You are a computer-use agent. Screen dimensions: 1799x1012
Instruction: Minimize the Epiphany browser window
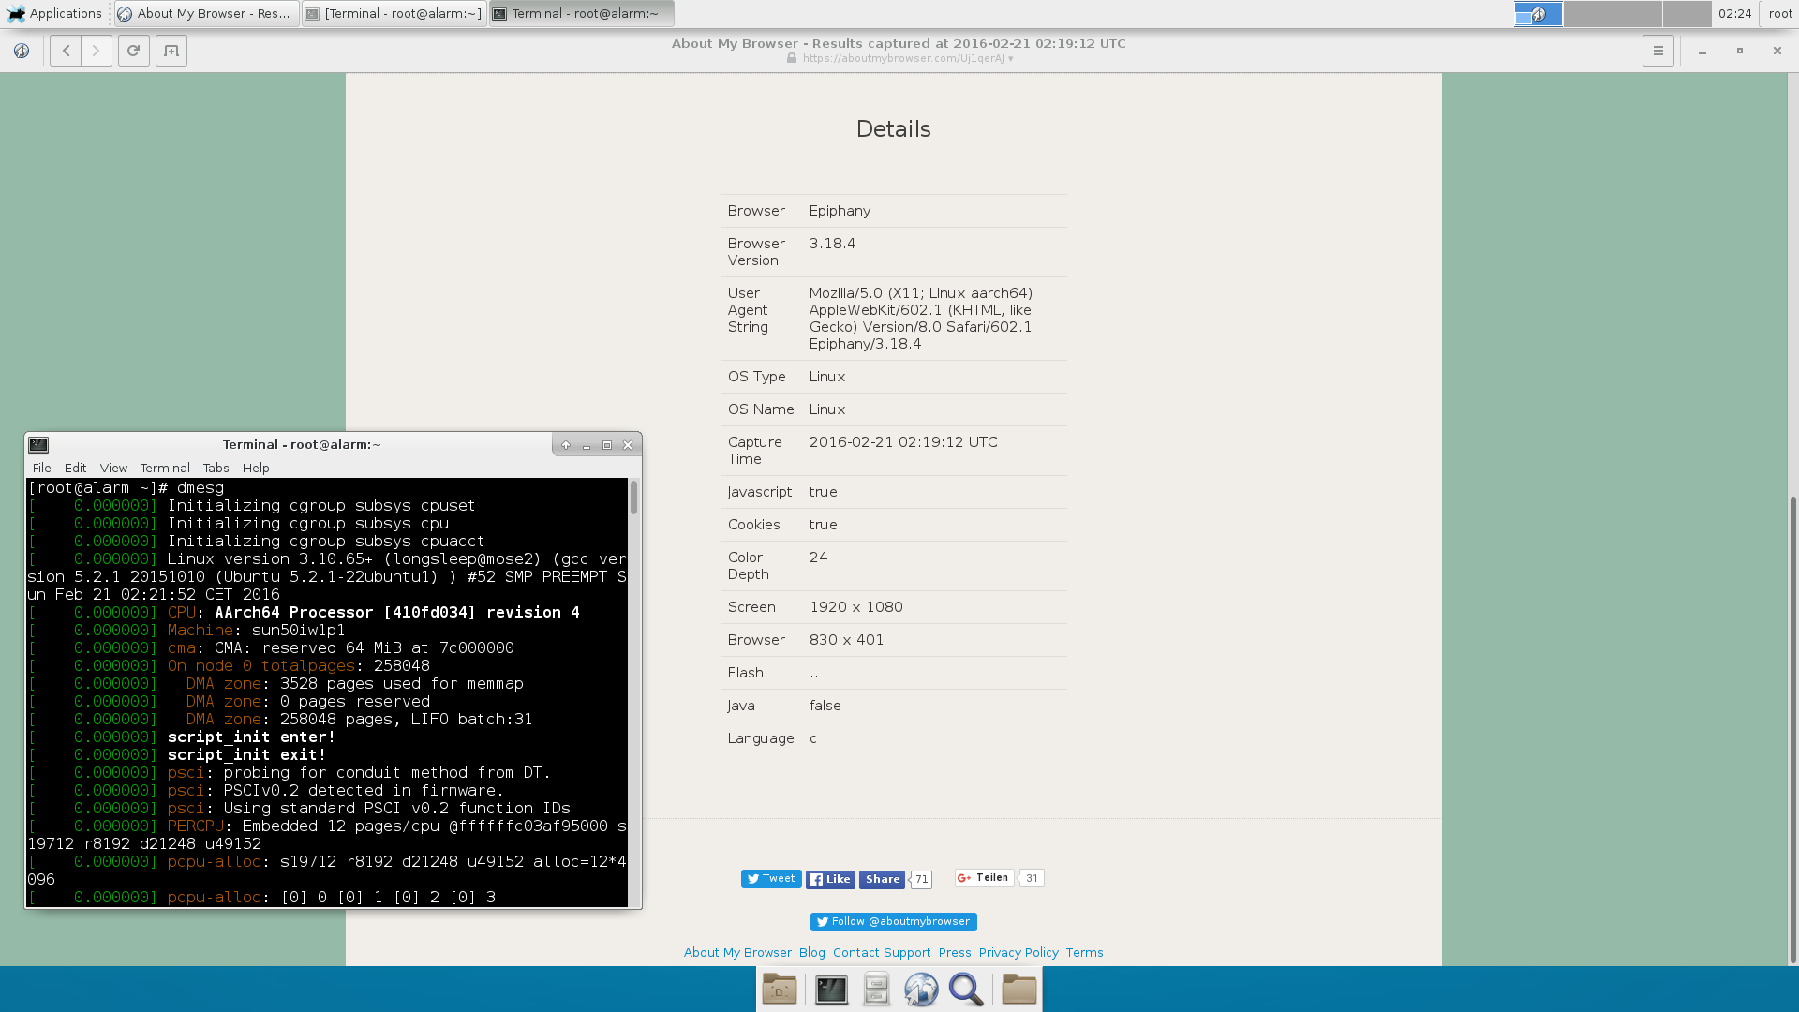point(1702,51)
